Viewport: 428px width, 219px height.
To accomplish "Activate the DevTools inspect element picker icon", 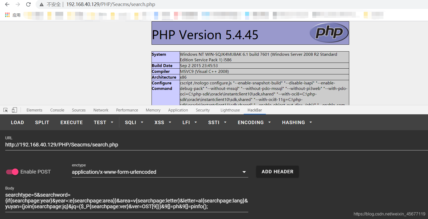I will click(x=6, y=110).
